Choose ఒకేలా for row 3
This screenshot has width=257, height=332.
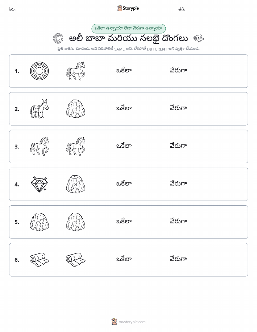[x=124, y=146]
